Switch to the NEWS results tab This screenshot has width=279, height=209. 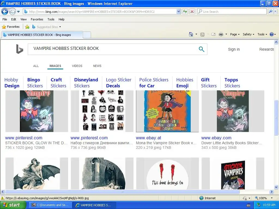click(97, 66)
